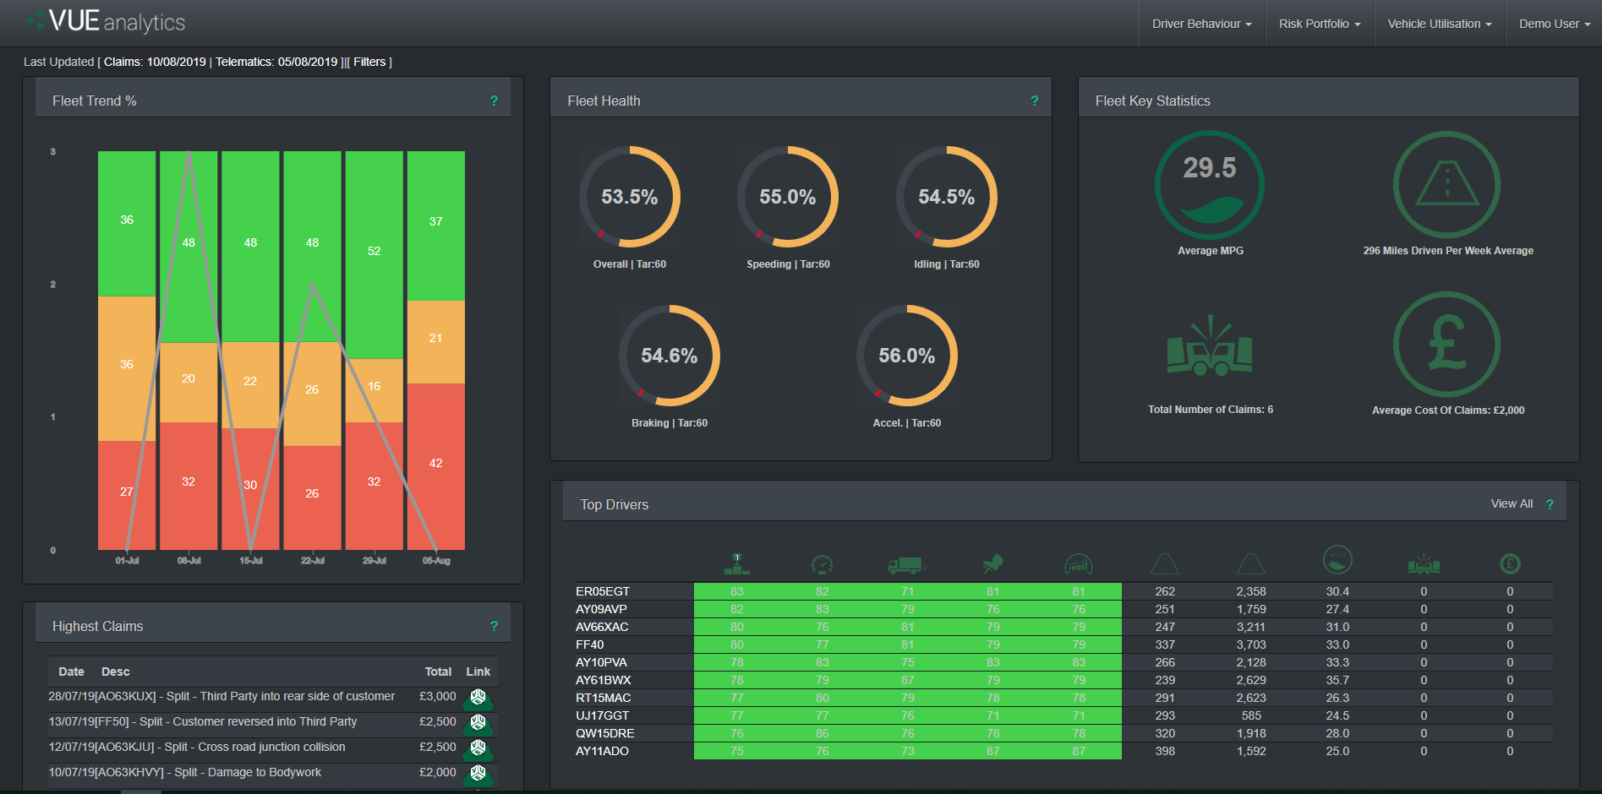
Task: Expand the Vehicle Utilisation dropdown menu
Action: 1440,24
